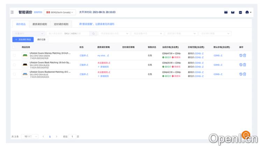Screen dimensions: 262x147
Task: Expand the user avatar dropdown arrow
Action: pyautogui.click(x=250, y=12)
